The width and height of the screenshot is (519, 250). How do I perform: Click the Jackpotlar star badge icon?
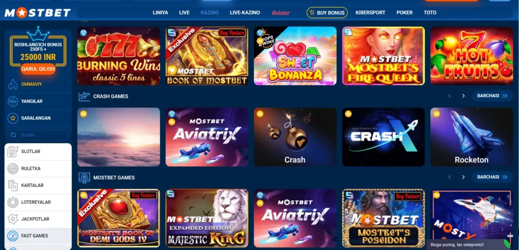(x=13, y=219)
